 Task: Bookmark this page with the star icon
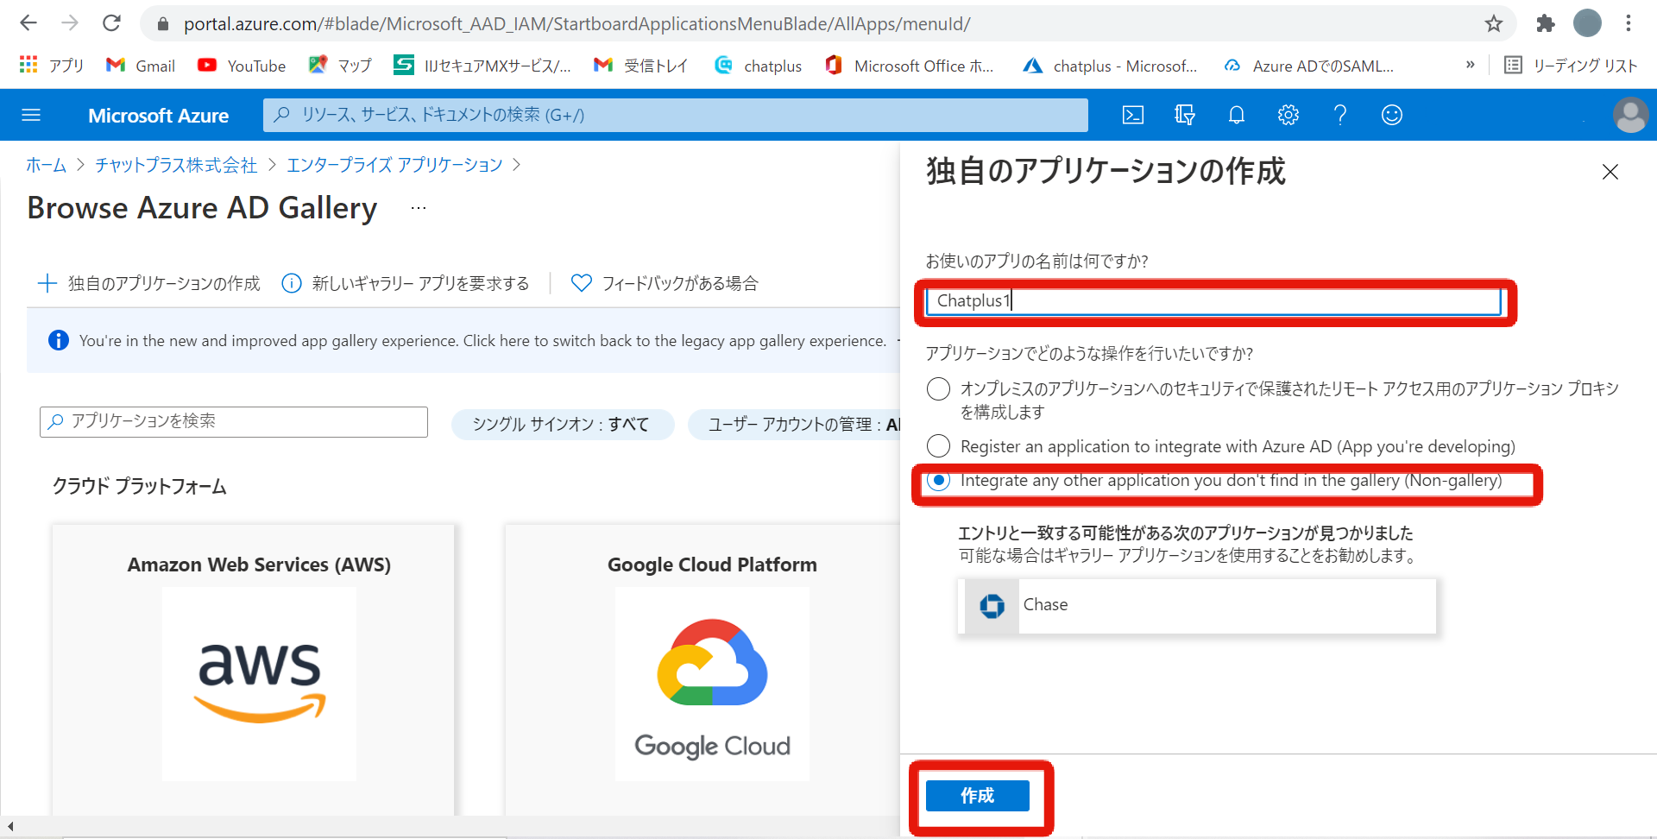1494,23
